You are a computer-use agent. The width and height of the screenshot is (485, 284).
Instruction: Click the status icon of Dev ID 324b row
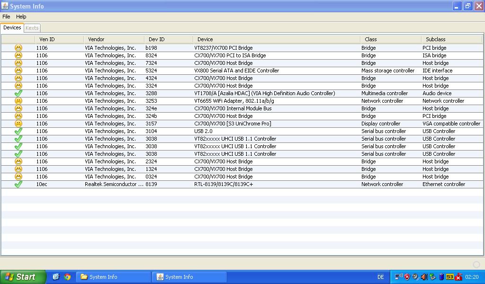click(18, 116)
